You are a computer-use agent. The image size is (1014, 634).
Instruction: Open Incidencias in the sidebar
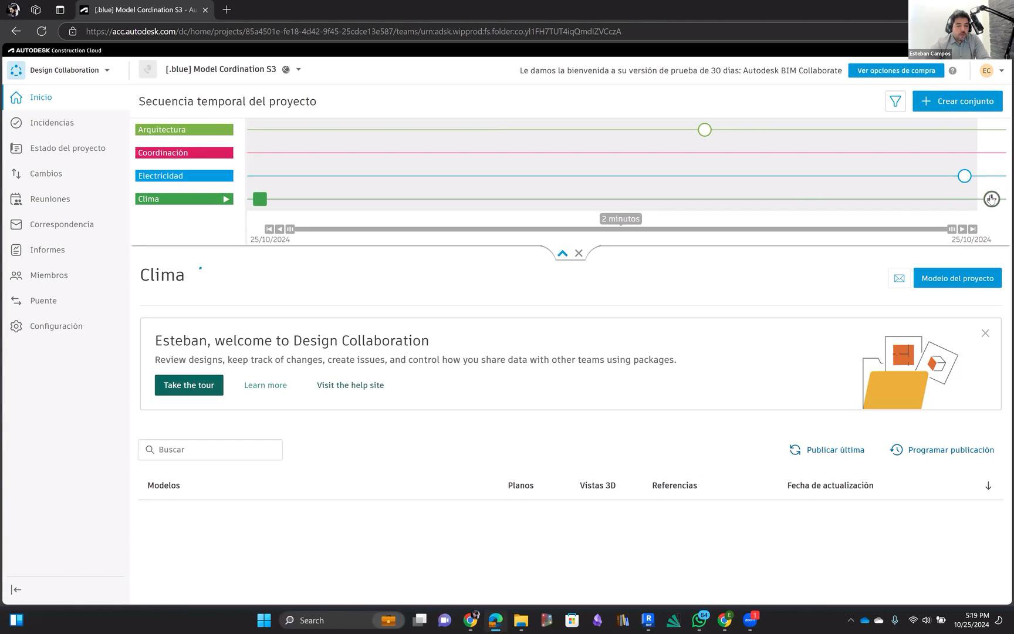pyautogui.click(x=52, y=123)
